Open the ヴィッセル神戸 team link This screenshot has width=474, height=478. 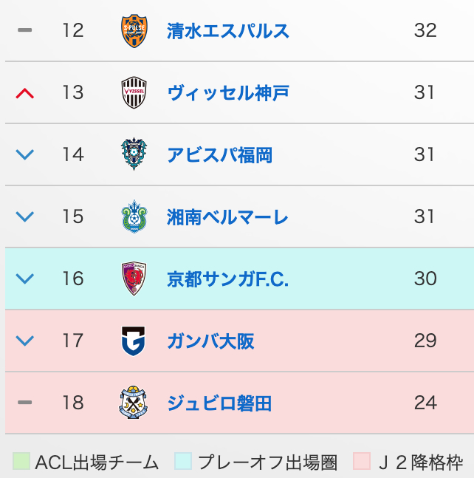click(x=228, y=93)
